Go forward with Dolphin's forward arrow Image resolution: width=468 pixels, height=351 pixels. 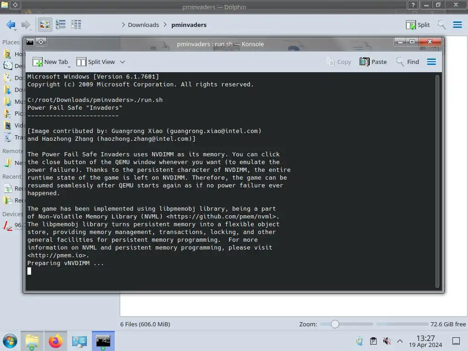[26, 25]
